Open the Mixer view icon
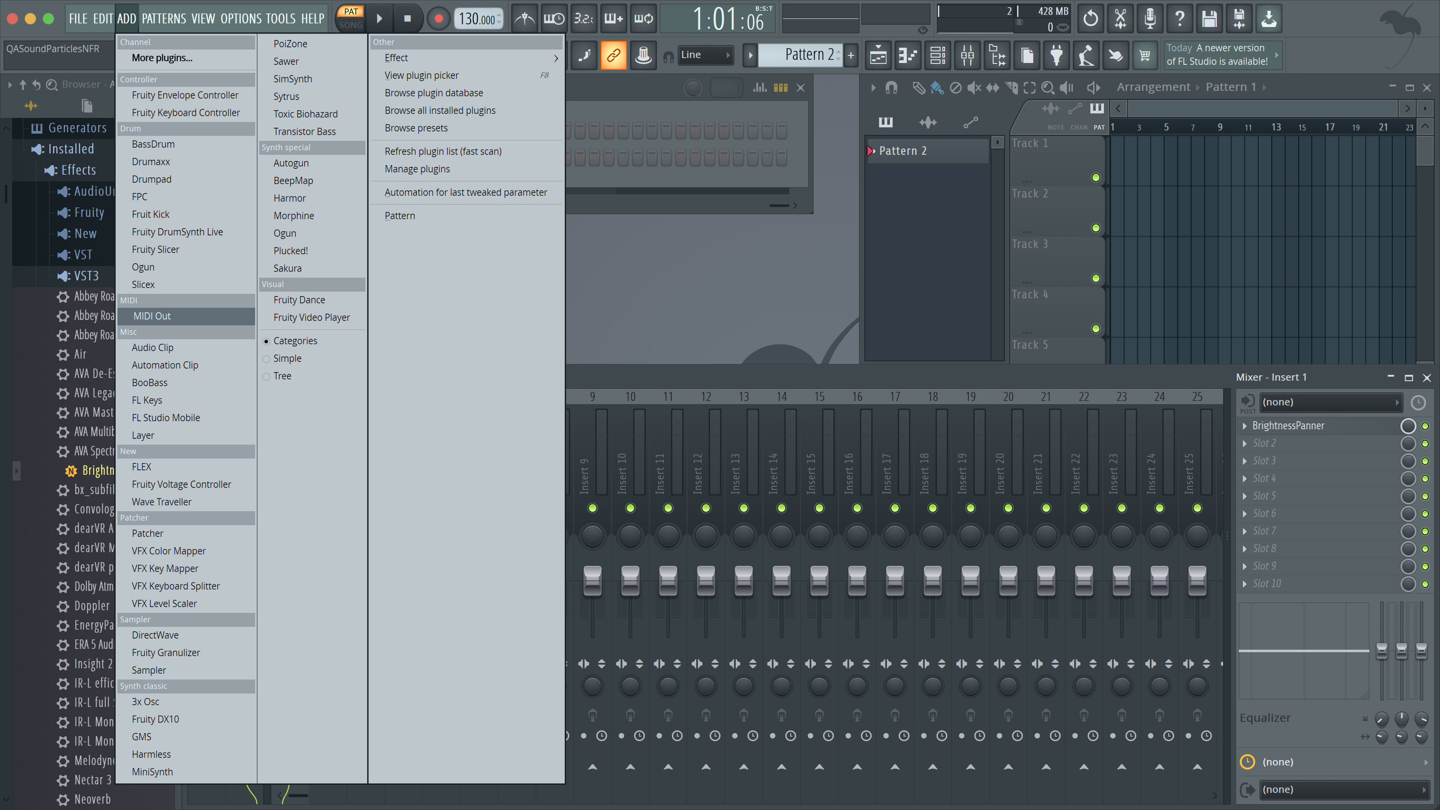This screenshot has height=810, width=1440. [x=967, y=55]
